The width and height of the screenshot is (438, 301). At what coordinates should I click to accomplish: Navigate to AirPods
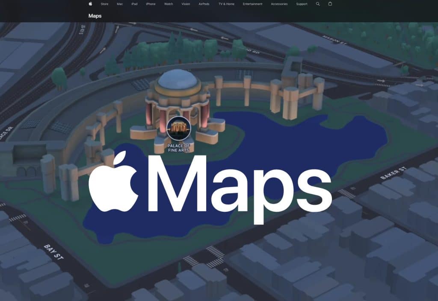pos(204,4)
